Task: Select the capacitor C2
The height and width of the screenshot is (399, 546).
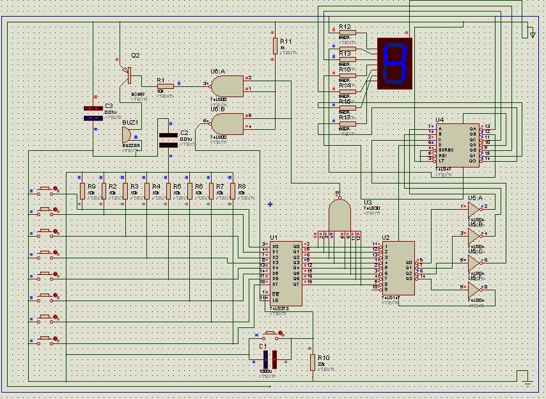Action: coord(168,140)
